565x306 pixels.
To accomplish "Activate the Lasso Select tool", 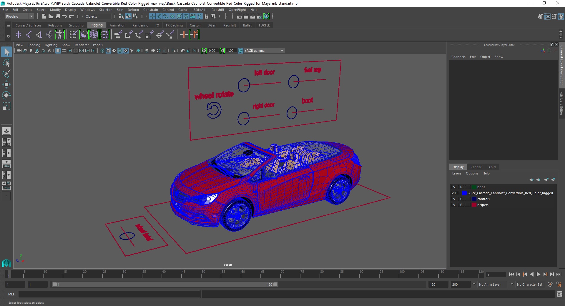I will pos(6,63).
